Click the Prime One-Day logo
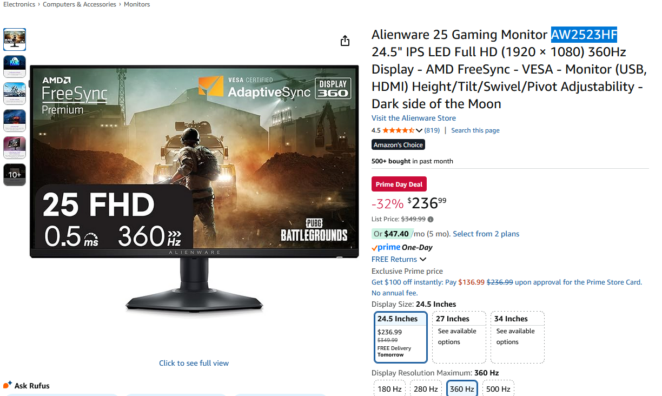 click(402, 247)
